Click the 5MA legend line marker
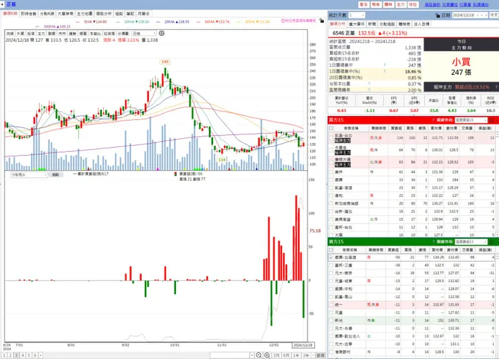499x359 pixels. point(78,22)
